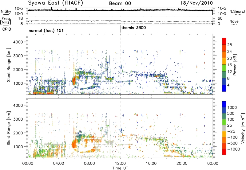The width and height of the screenshot is (246, 170).
Task: Click the '16' power colorbar tick
Action: [x=229, y=65]
